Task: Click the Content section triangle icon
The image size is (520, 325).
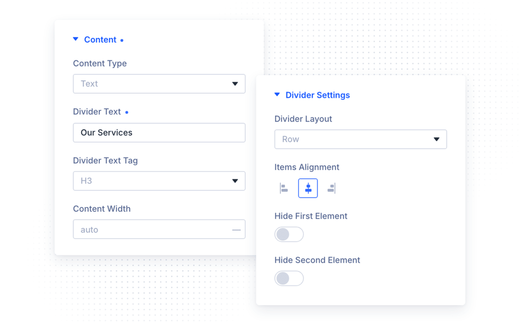Action: (75, 39)
